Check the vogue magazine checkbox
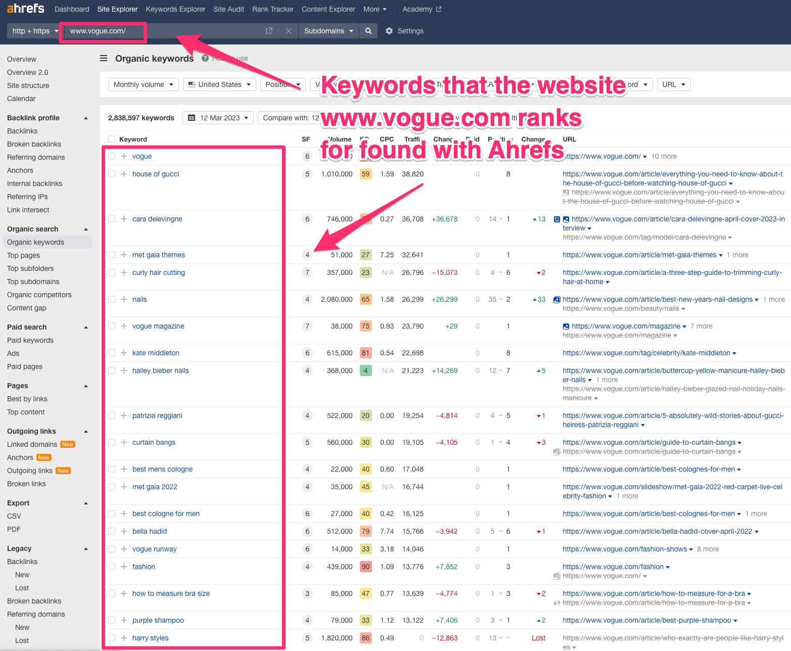Screen dimensions: 791x651 point(112,326)
